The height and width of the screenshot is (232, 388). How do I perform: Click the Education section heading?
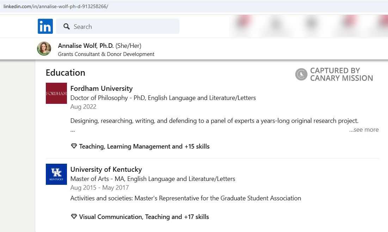(65, 73)
